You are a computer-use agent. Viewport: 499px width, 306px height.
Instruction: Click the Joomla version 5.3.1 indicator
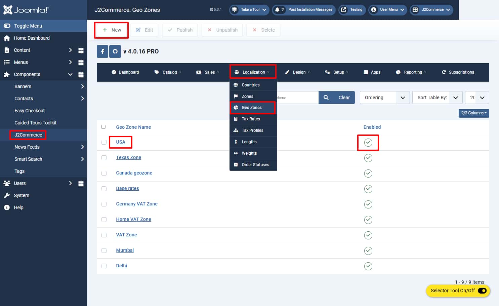click(215, 9)
